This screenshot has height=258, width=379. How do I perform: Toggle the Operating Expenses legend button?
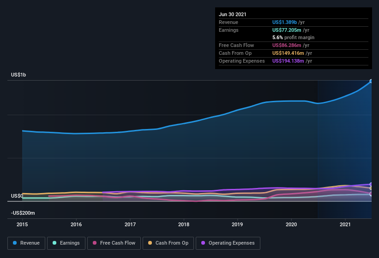[228, 243]
